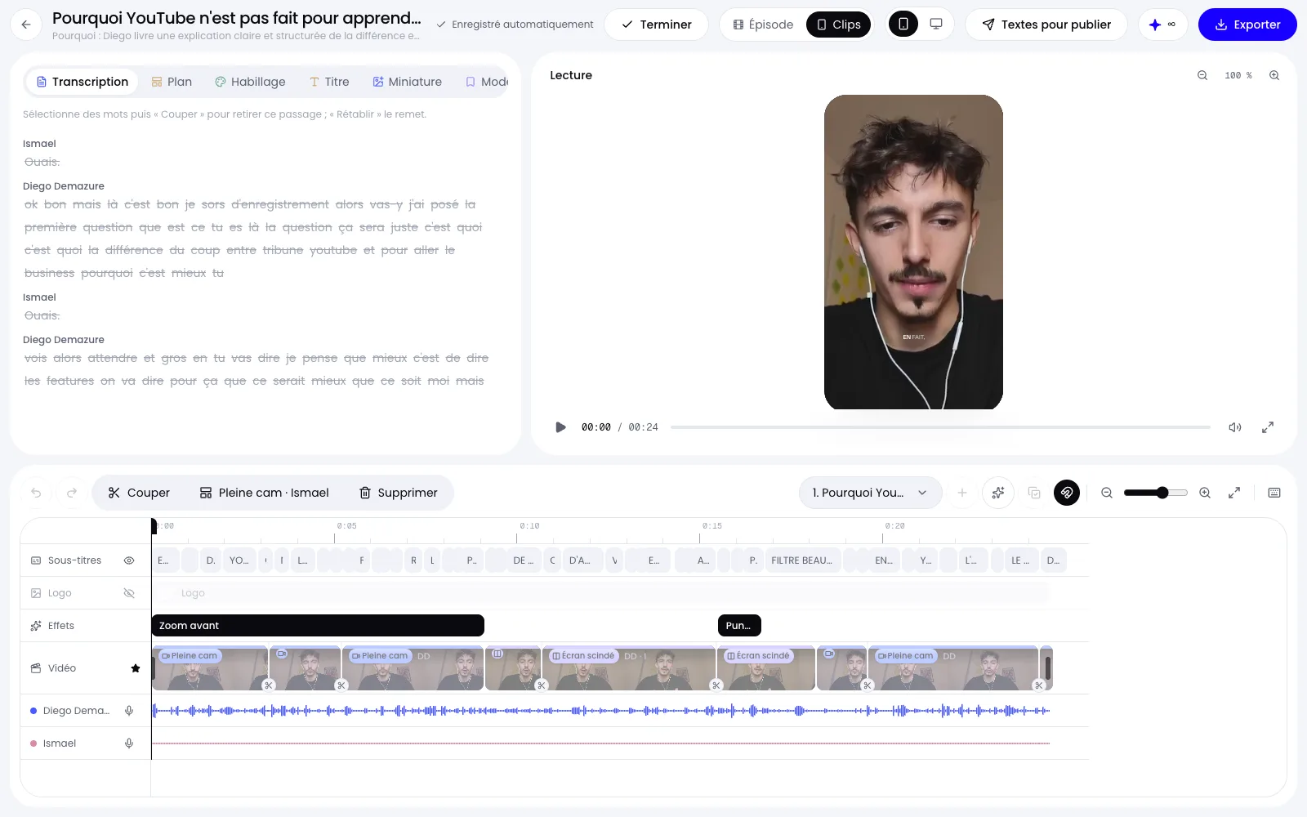Select the Pun... effect block

tap(739, 626)
